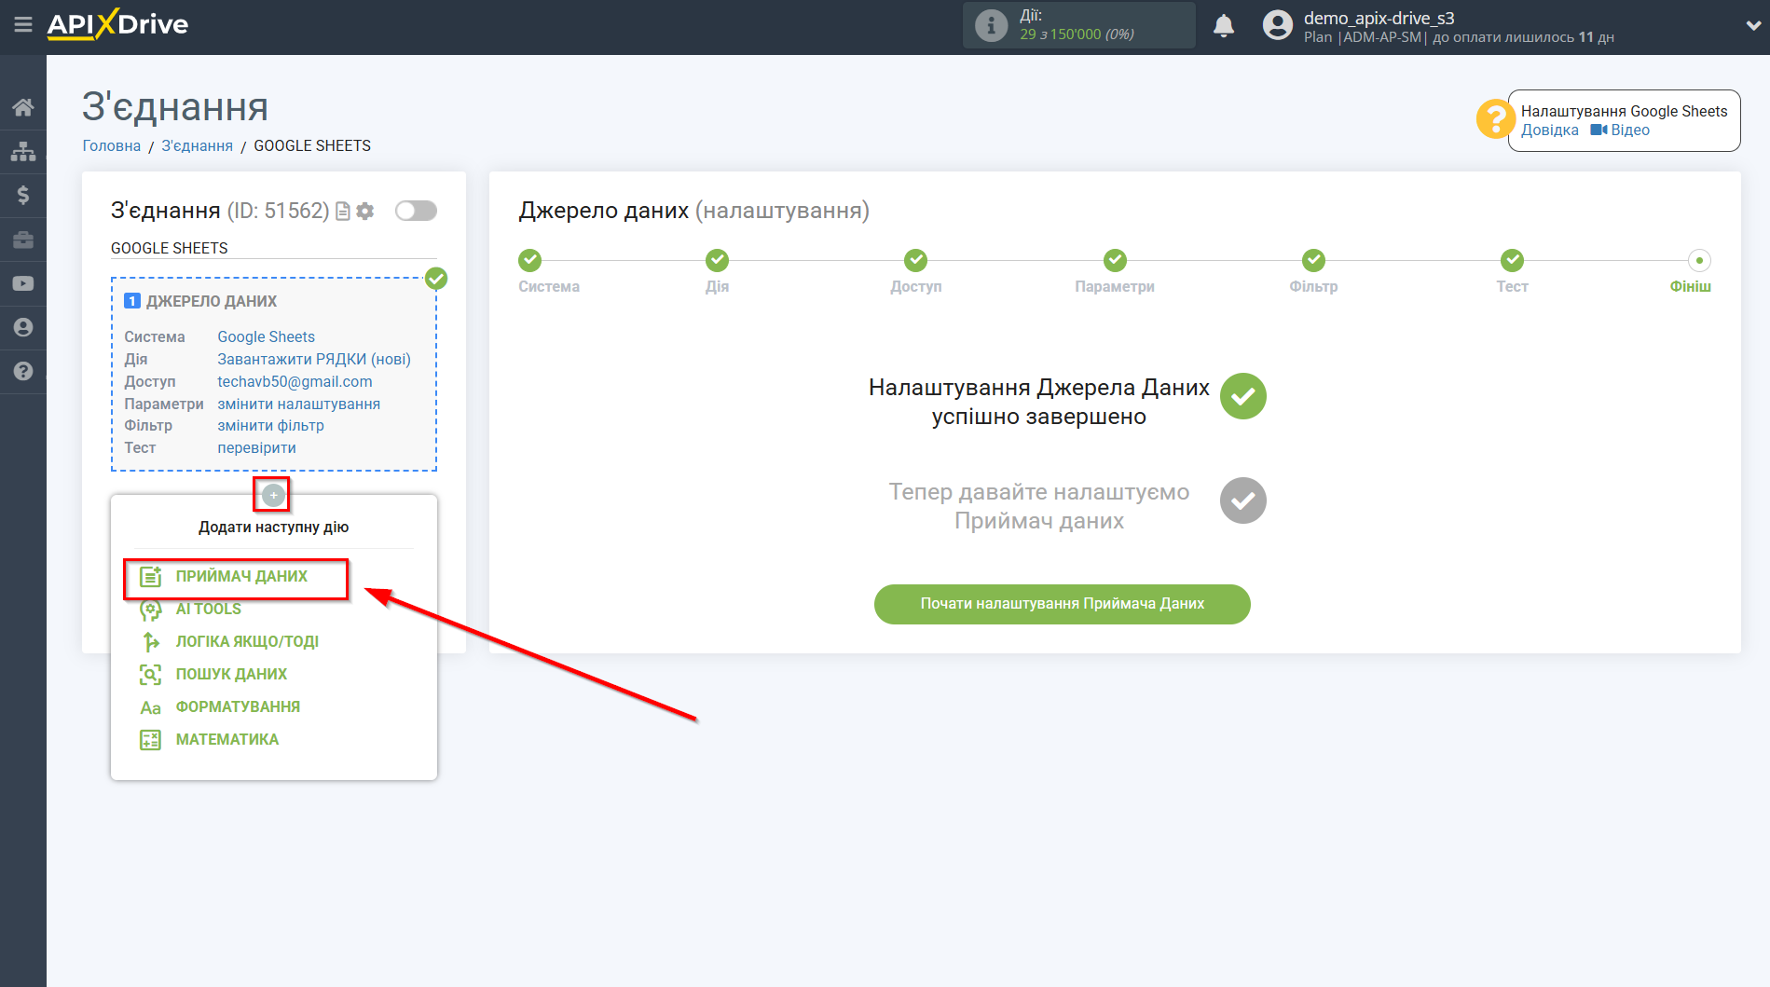Toggle the connection on/off switch

[416, 211]
